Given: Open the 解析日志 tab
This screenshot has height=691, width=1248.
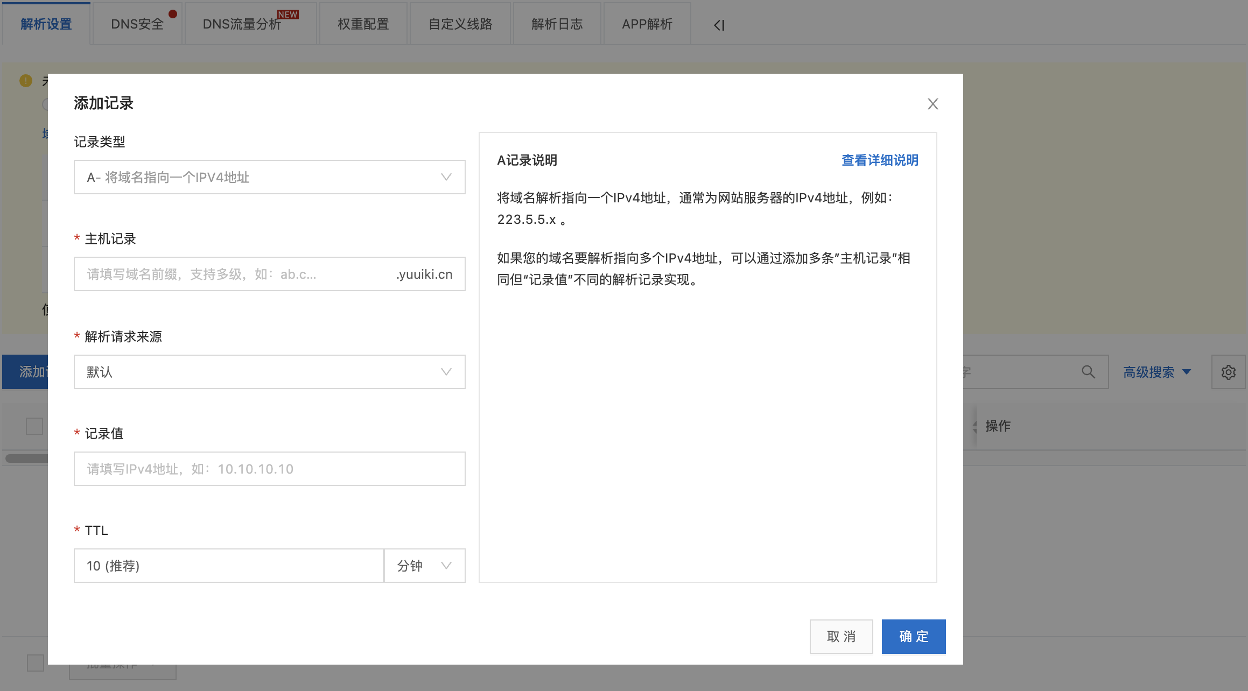Looking at the screenshot, I should click(x=557, y=24).
